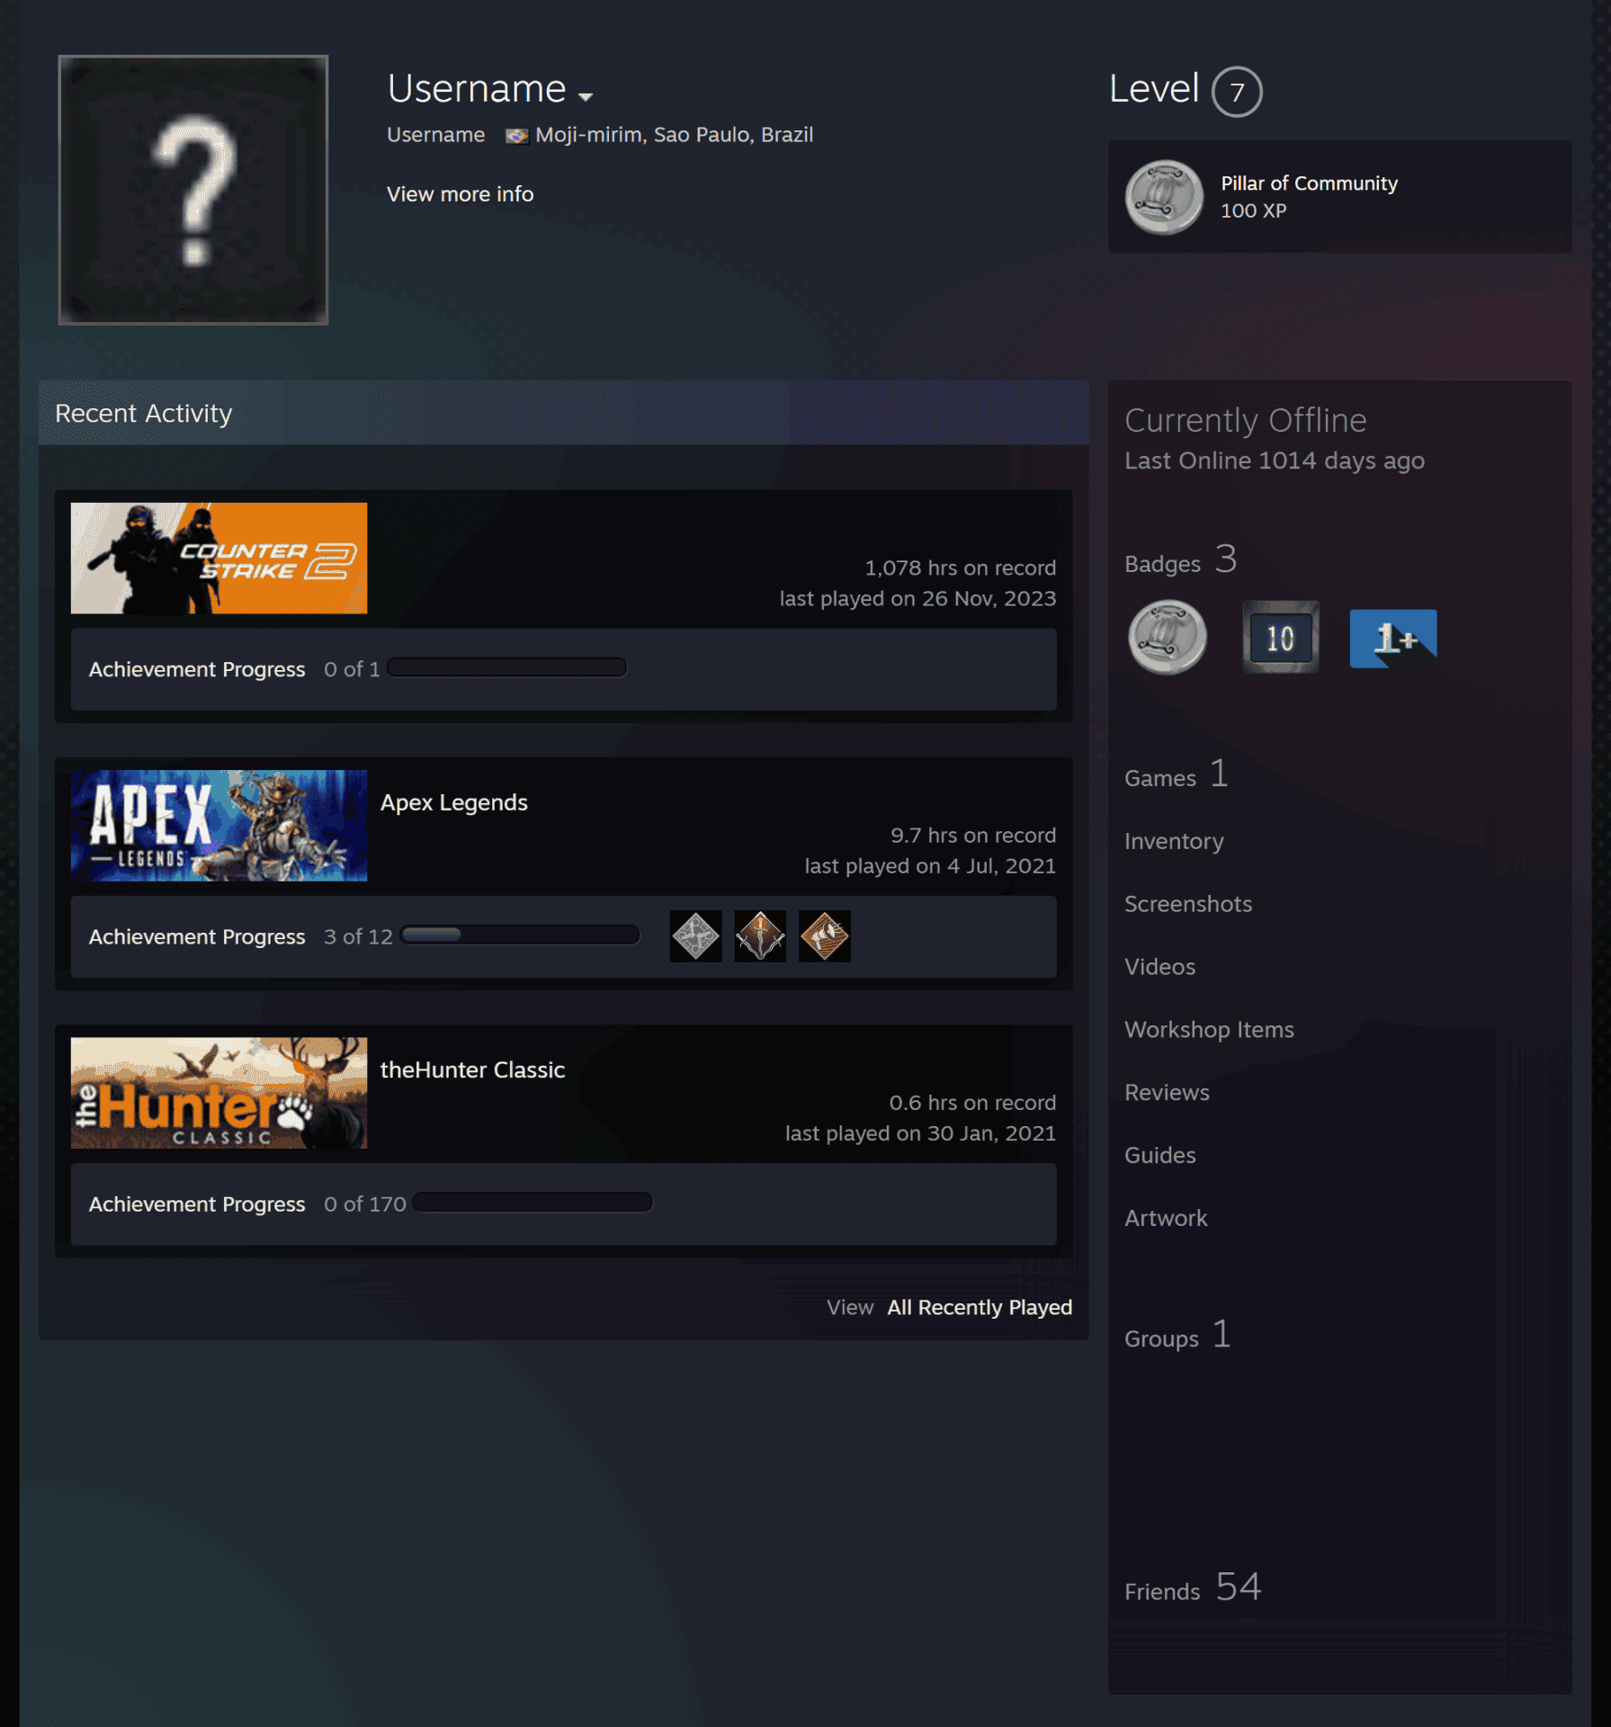Click the Pillar of Community badge in Badges row
The width and height of the screenshot is (1611, 1727).
coord(1167,638)
